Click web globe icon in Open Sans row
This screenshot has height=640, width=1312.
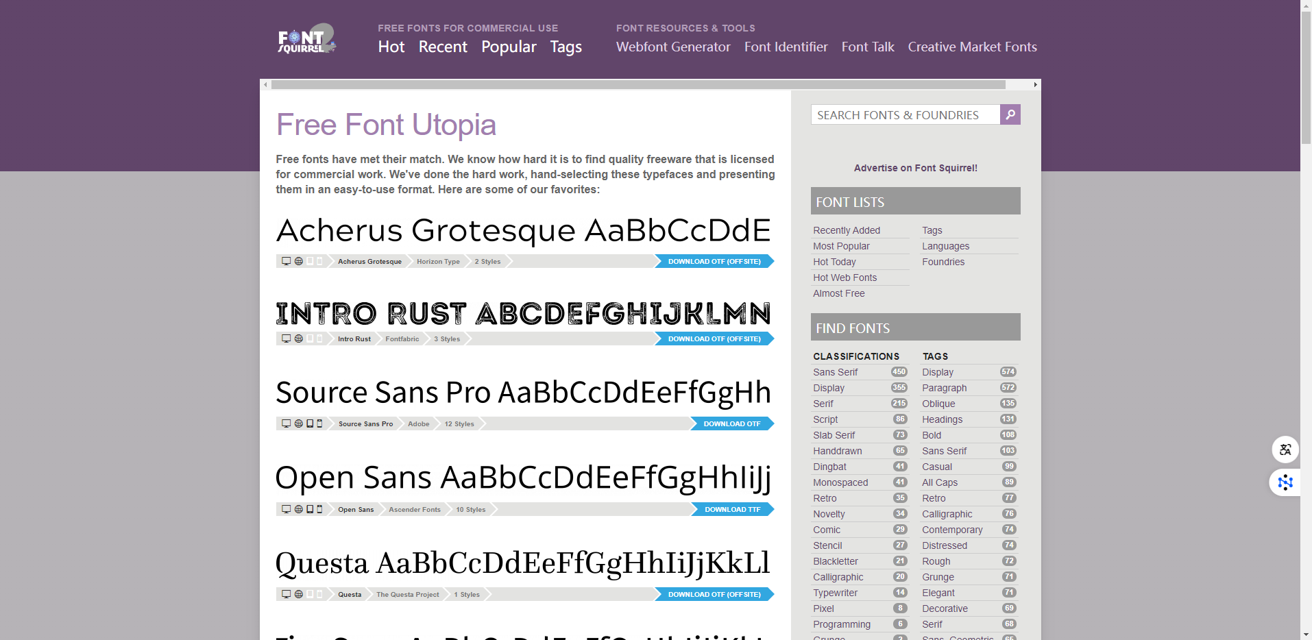pyautogui.click(x=299, y=509)
